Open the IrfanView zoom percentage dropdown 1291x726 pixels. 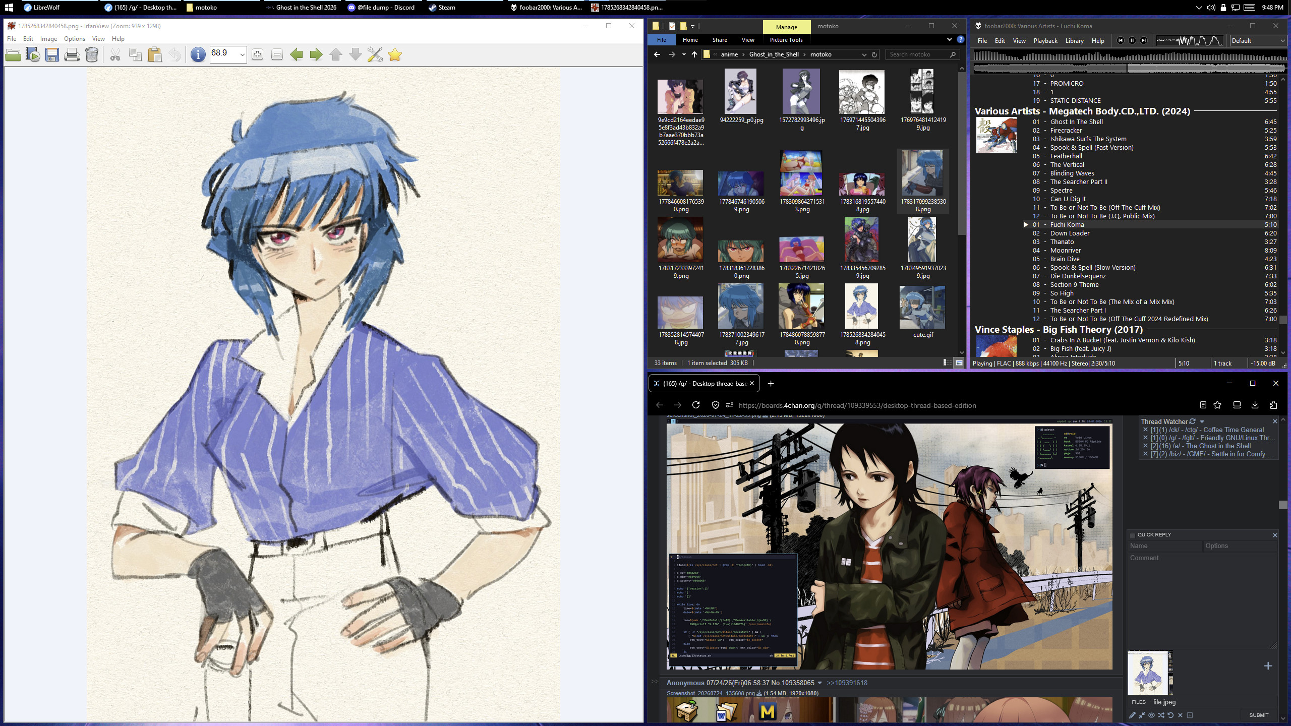242,54
